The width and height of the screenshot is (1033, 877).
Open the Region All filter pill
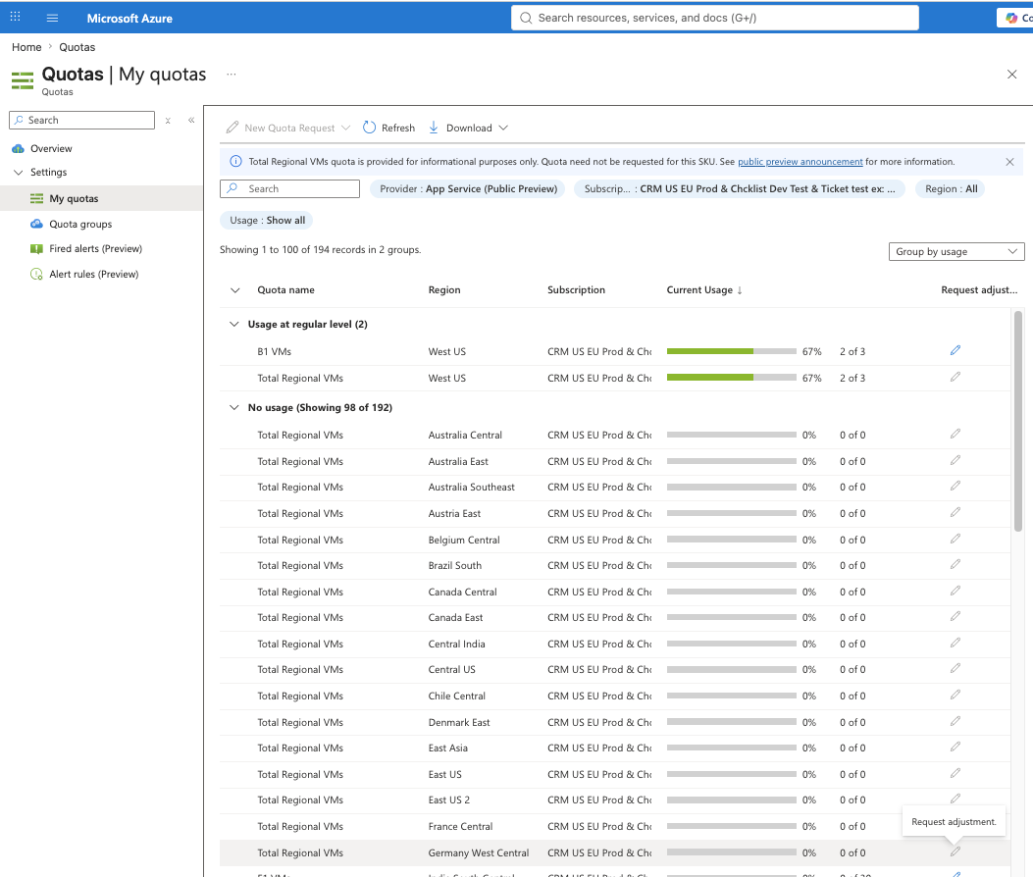951,188
